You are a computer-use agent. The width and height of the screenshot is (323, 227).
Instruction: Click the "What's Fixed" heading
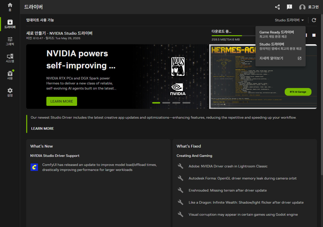[189, 146]
